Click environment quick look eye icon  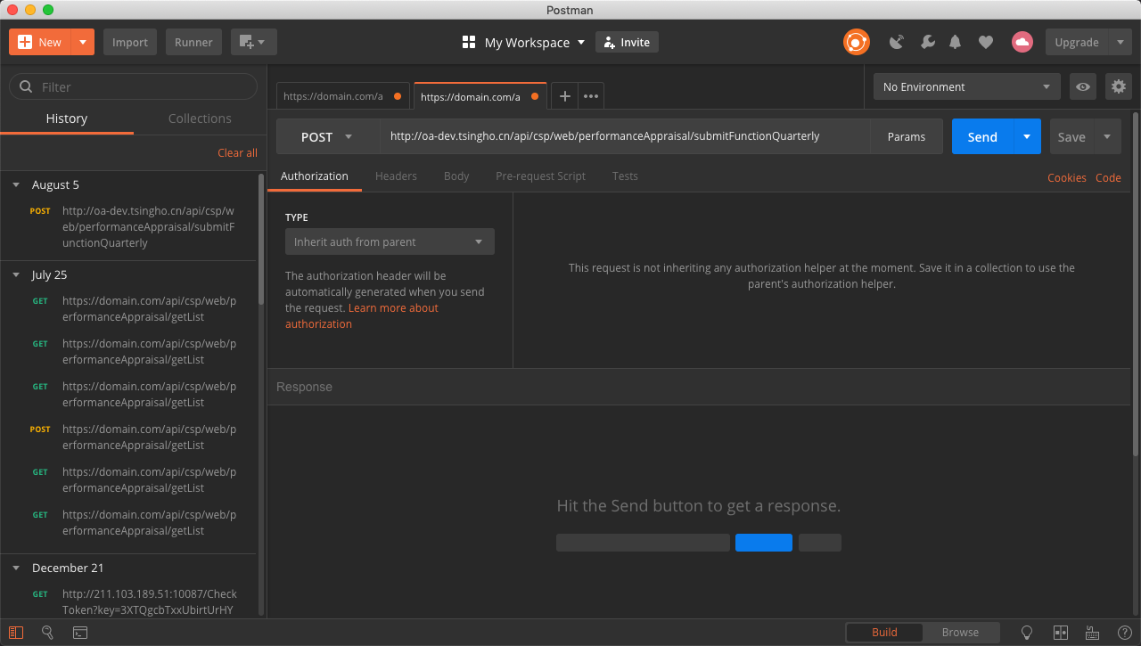(1083, 86)
